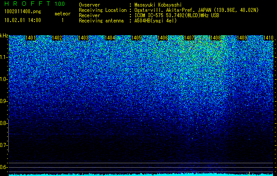
Task: Click the 0.9 kHz axis label
Action: click(x=4, y=101)
